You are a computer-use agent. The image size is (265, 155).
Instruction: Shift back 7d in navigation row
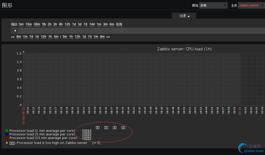[31, 37]
